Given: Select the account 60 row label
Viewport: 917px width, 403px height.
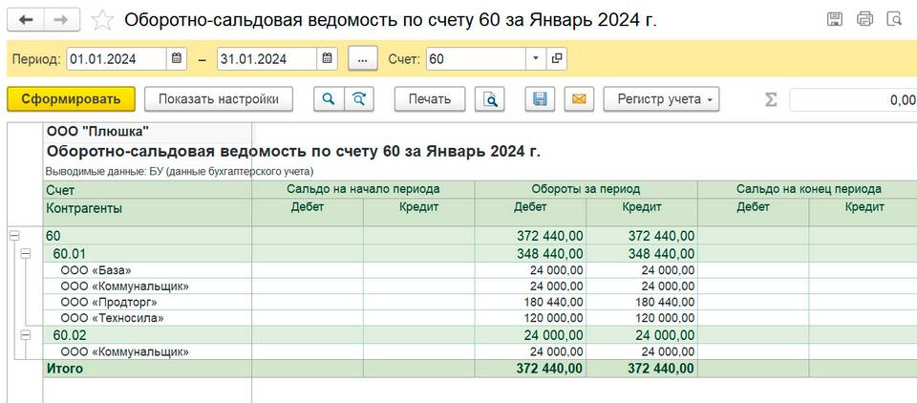Looking at the screenshot, I should click(53, 236).
